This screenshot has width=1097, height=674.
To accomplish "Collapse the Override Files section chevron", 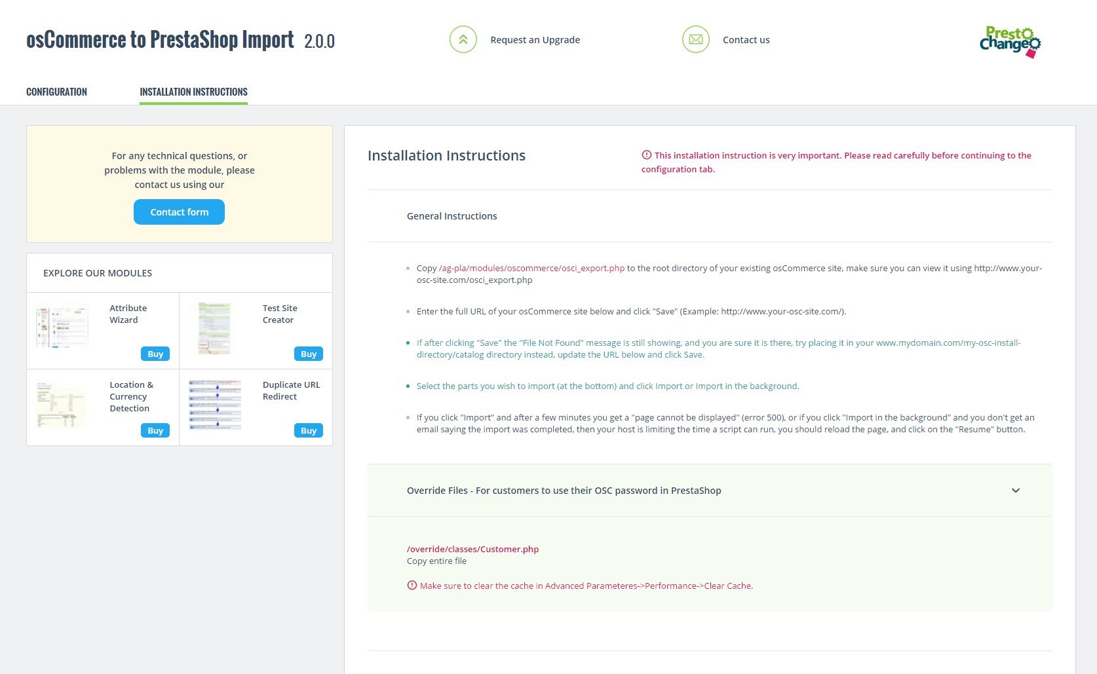I will click(1016, 491).
